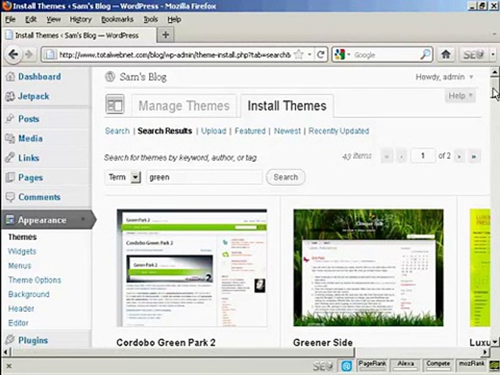
Task: Open the Bookmarks menu
Action: tap(117, 19)
